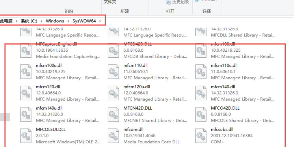Expand the chevron after 系统 (C:) breadcrumb
Screen dimensions: 294x147
click(x=41, y=21)
